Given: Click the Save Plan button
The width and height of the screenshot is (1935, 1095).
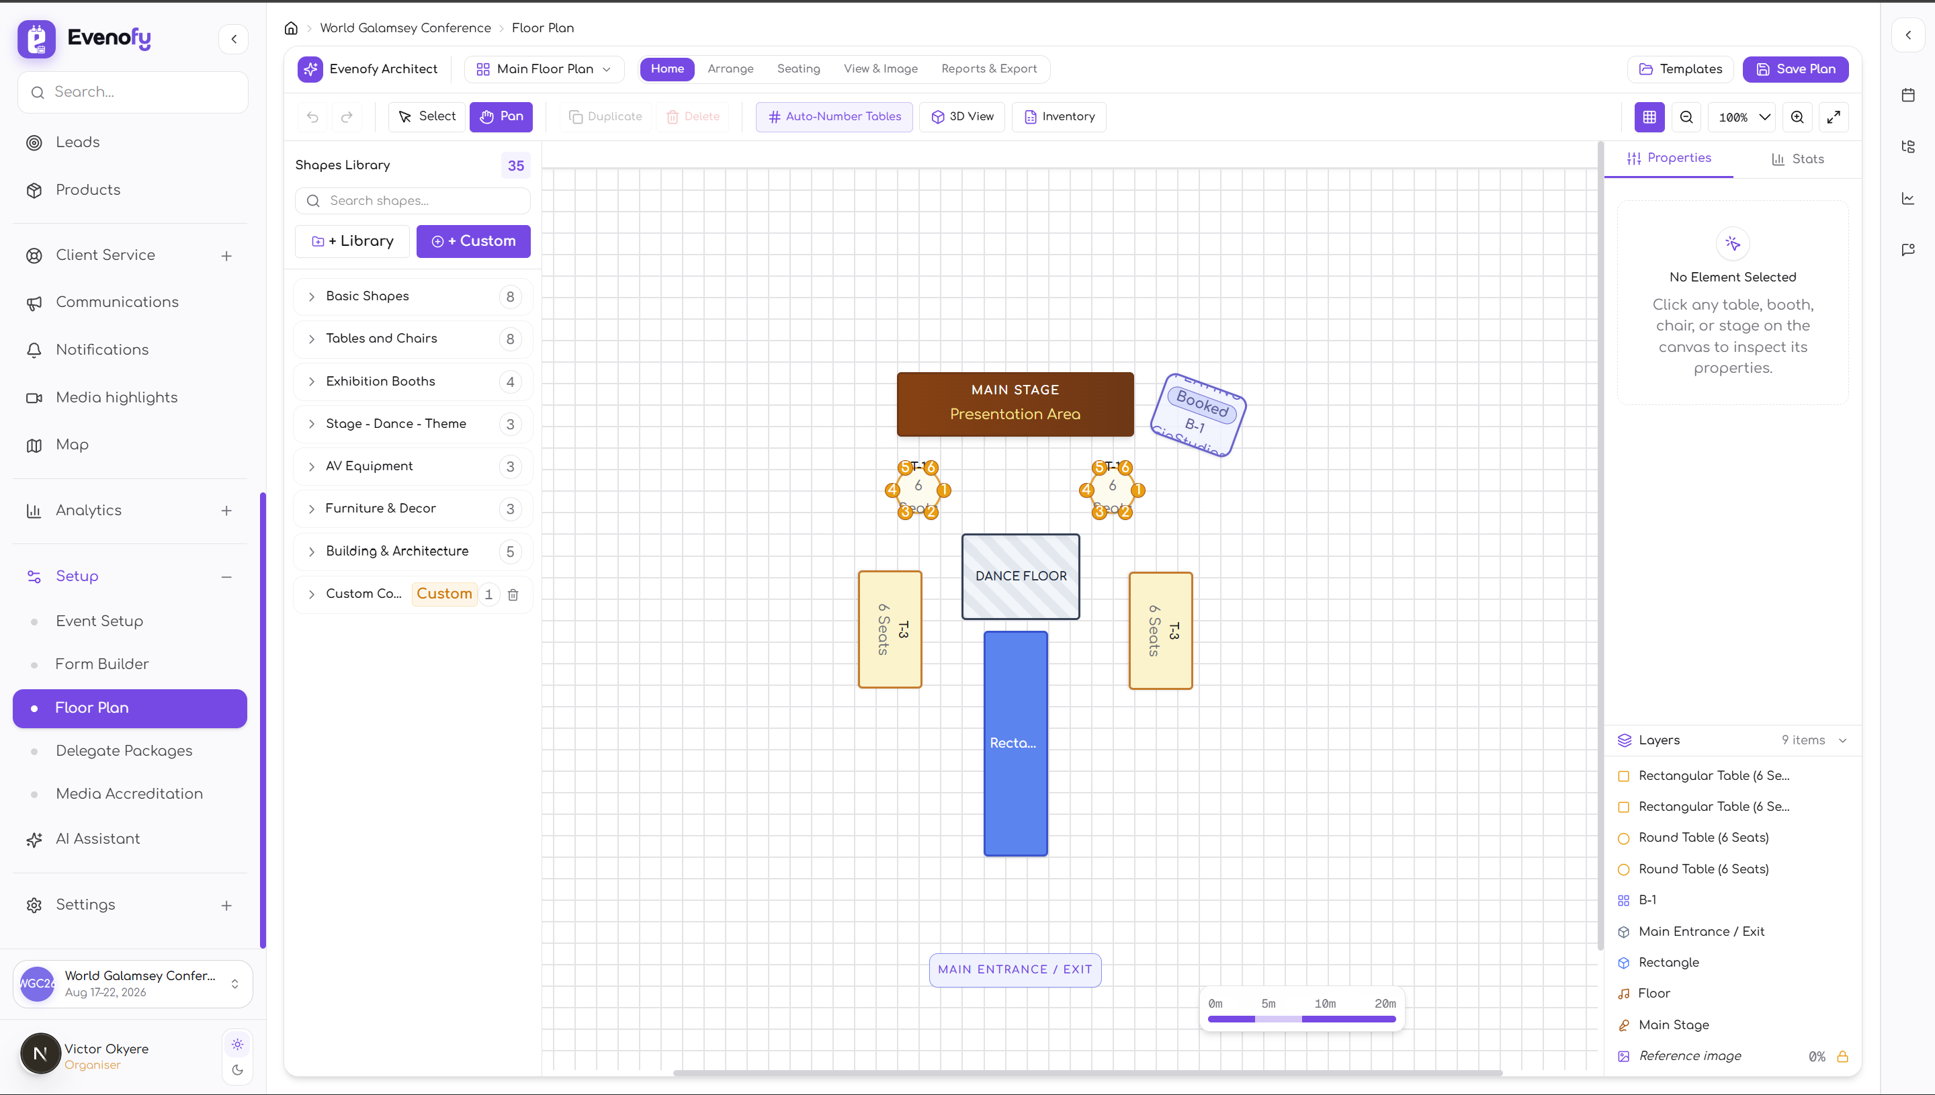Looking at the screenshot, I should click(x=1795, y=69).
